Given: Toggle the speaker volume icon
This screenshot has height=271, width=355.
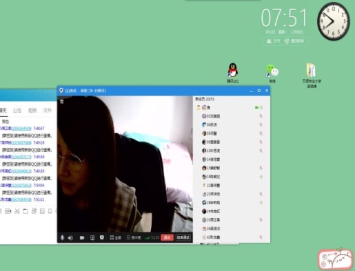Looking at the screenshot, I should point(70,238).
